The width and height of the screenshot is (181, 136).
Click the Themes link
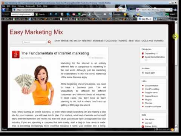tap(149, 103)
